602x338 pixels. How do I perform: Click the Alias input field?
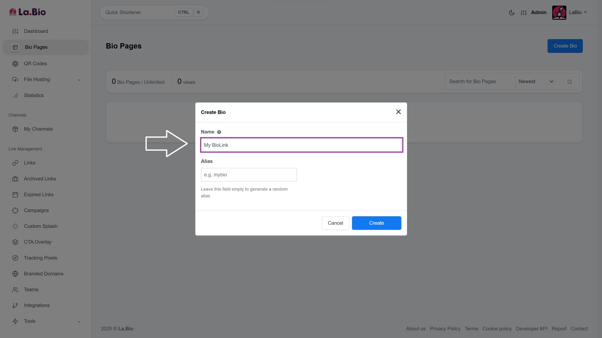point(249,175)
